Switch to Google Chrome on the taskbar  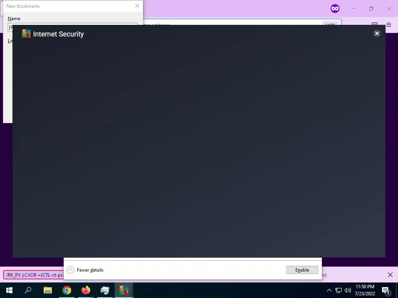click(x=67, y=290)
